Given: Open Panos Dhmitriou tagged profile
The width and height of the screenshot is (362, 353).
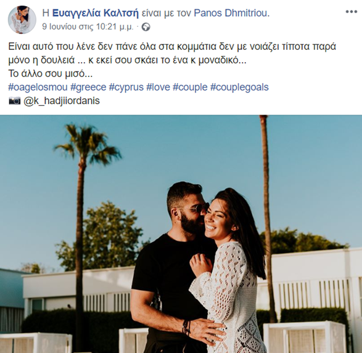Looking at the screenshot, I should click(231, 14).
